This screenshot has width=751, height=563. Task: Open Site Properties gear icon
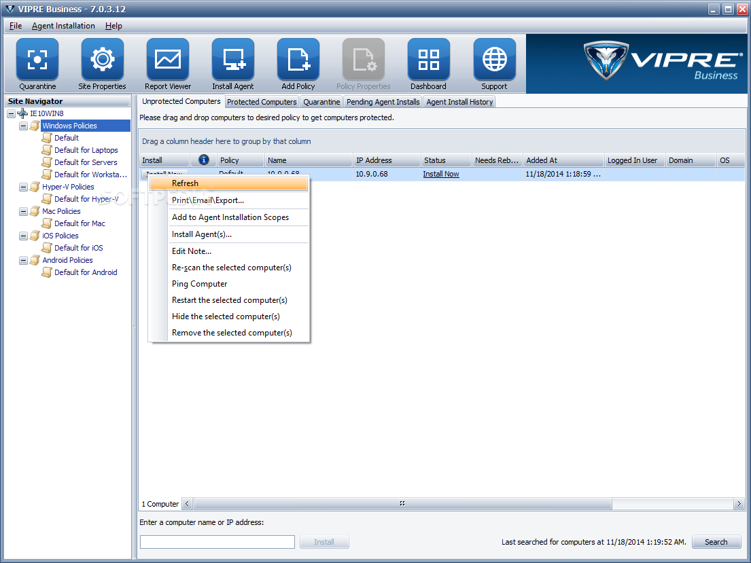click(103, 60)
